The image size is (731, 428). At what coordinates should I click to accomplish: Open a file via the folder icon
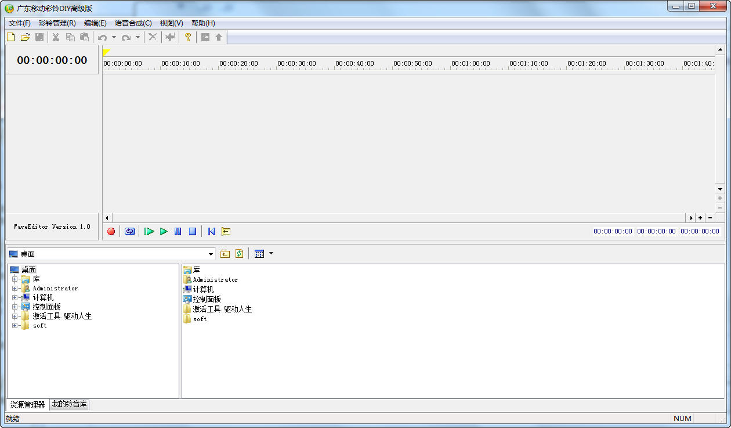click(25, 37)
